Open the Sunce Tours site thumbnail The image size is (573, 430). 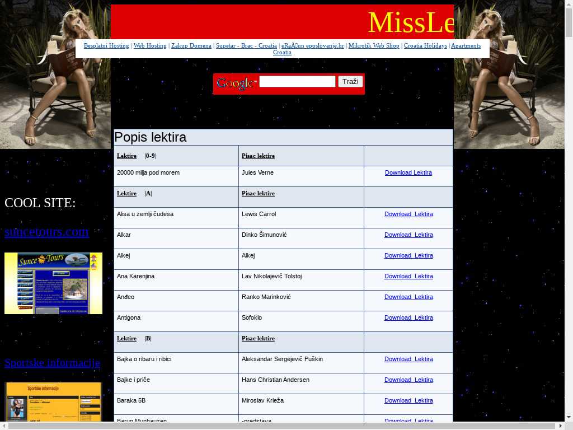pyautogui.click(x=53, y=283)
